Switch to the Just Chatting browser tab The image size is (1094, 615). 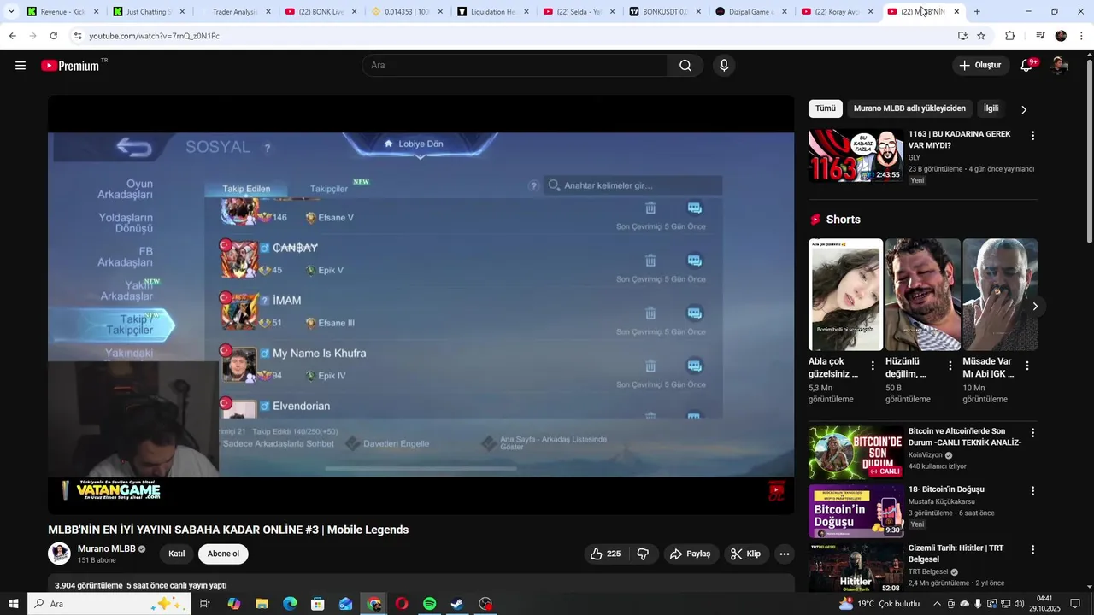[149, 12]
